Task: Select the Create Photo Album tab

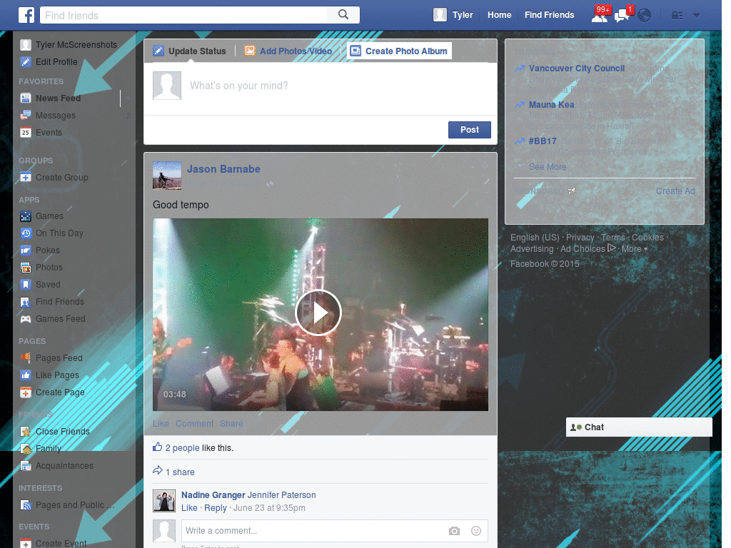Action: 400,51
